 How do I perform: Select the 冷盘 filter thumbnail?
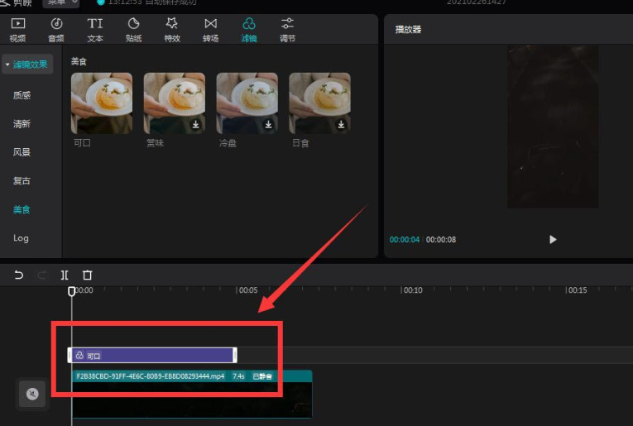[247, 103]
